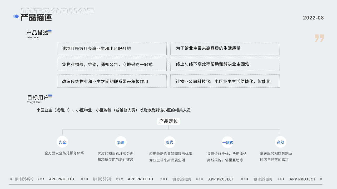
Task: Click the orange quotation mark icon
Action: click(319, 38)
